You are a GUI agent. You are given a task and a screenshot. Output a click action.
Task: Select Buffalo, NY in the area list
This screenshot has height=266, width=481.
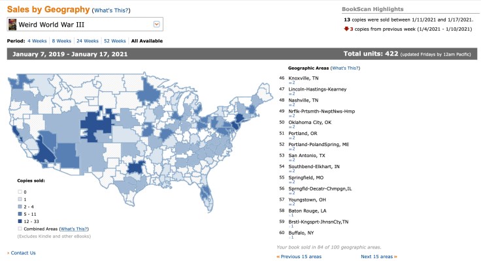[x=302, y=231]
